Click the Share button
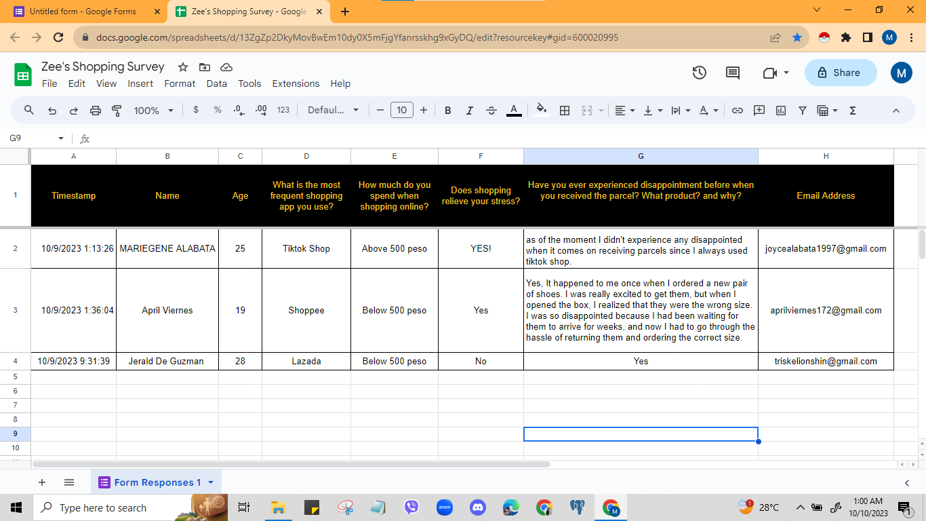 click(840, 73)
